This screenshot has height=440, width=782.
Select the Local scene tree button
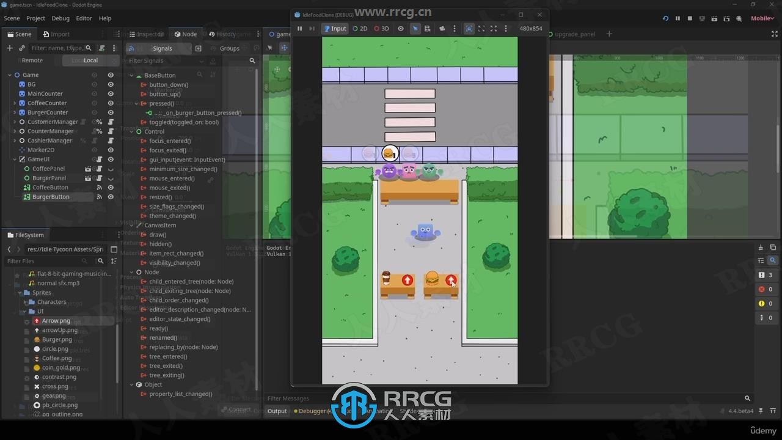90,61
